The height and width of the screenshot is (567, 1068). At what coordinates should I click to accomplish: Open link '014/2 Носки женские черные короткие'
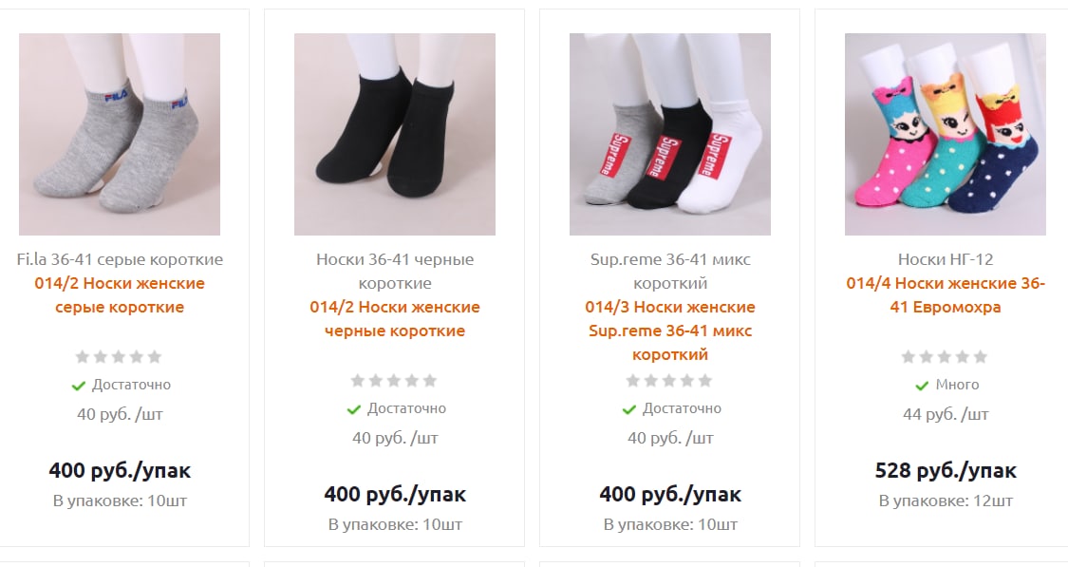pyautogui.click(x=394, y=319)
